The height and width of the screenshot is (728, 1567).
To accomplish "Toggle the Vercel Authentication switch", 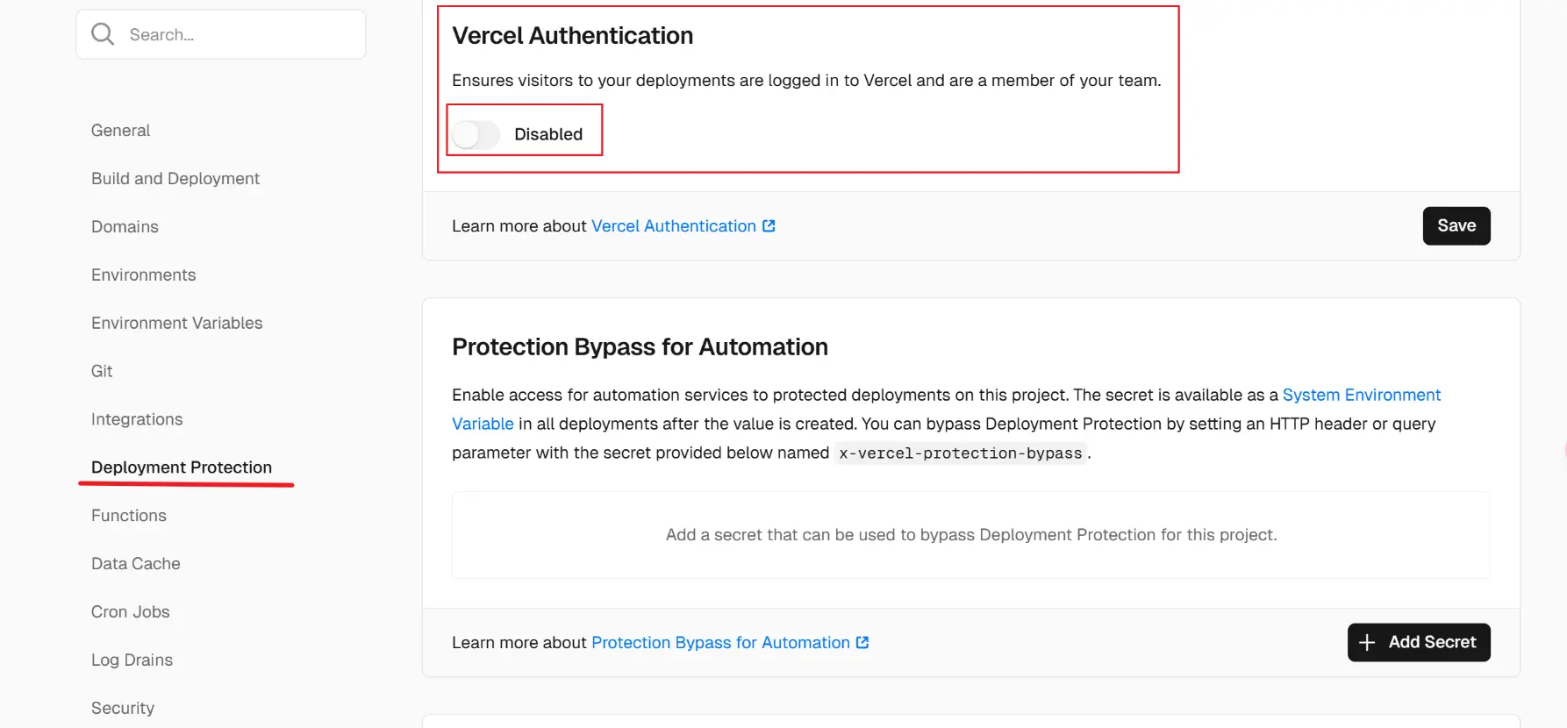I will tap(476, 134).
